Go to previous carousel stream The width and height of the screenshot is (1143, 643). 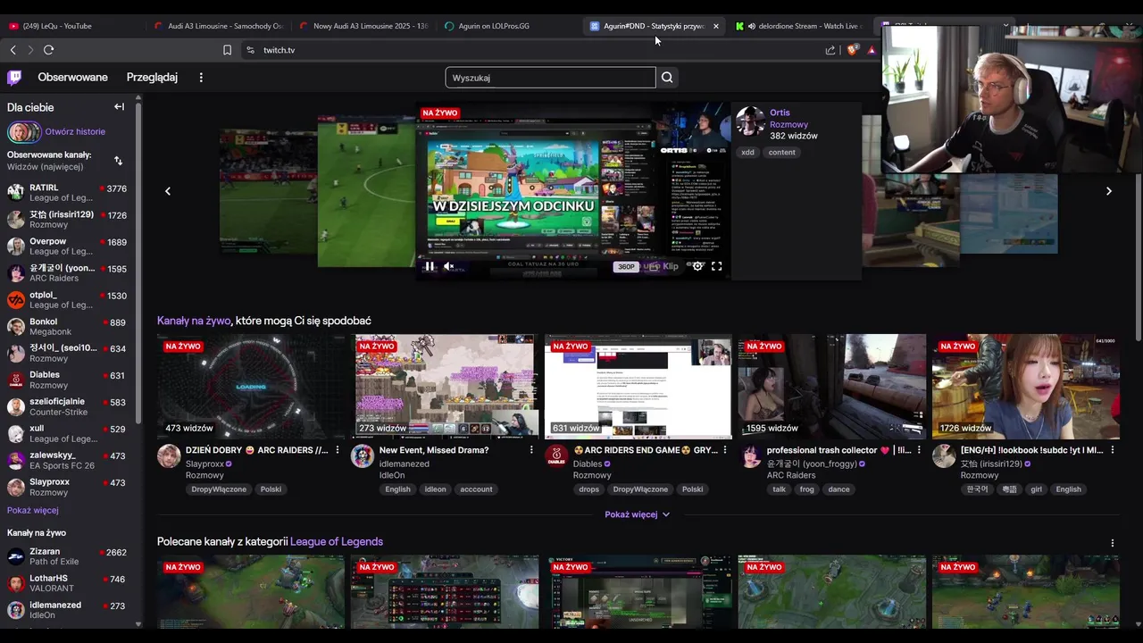point(167,190)
